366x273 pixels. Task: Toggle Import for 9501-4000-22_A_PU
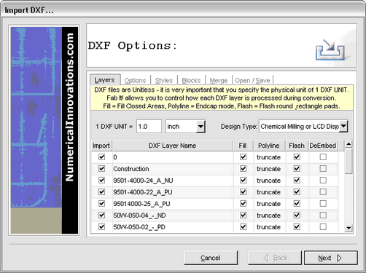(101, 192)
